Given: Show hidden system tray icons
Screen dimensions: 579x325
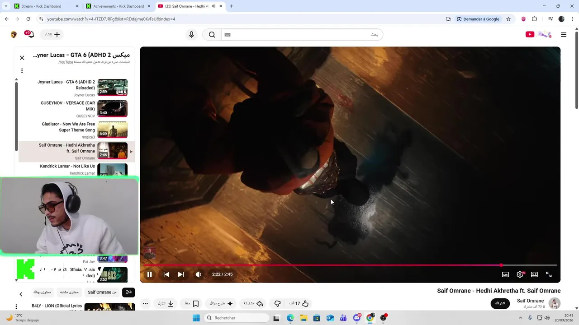Looking at the screenshot, I should (x=520, y=318).
